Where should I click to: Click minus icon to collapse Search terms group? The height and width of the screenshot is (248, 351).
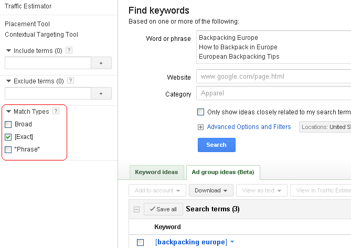click(136, 209)
